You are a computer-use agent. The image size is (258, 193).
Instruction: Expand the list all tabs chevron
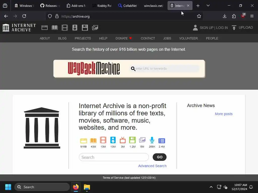(x=208, y=6)
